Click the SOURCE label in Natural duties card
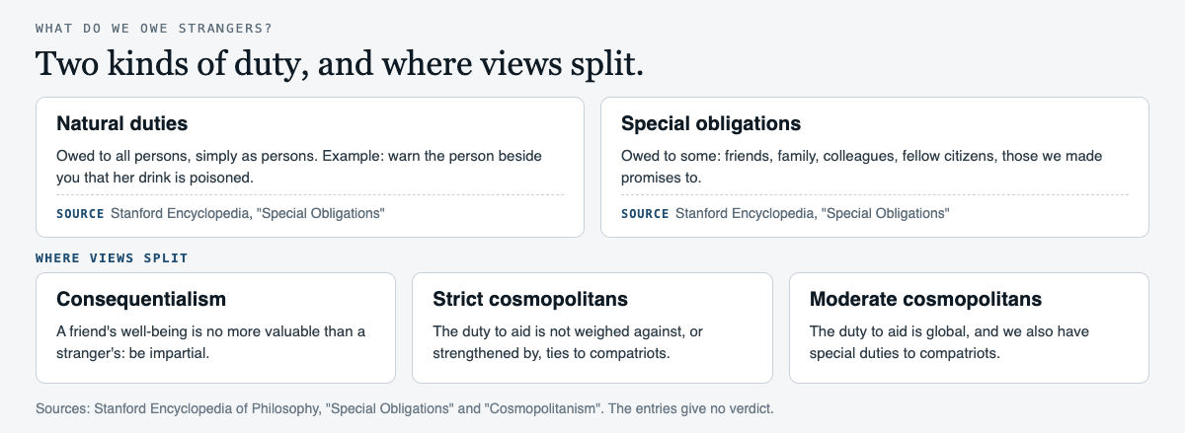The width and height of the screenshot is (1185, 433). pyautogui.click(x=80, y=213)
